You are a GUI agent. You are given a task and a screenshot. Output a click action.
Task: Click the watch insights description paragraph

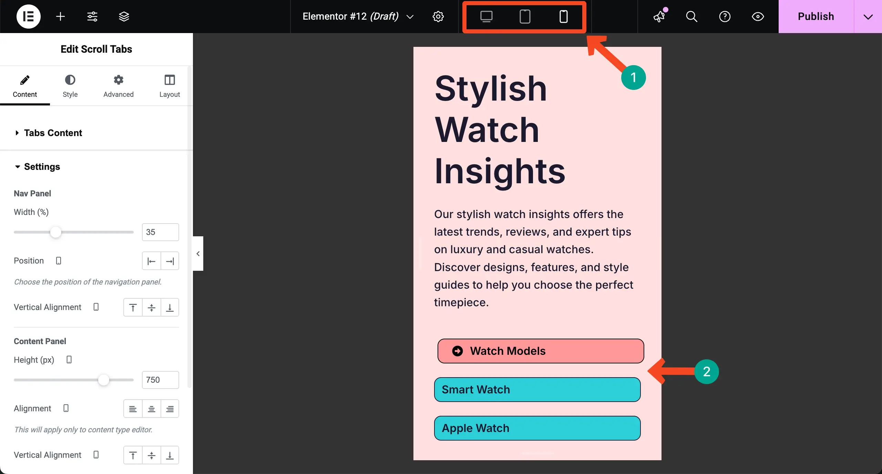click(534, 258)
